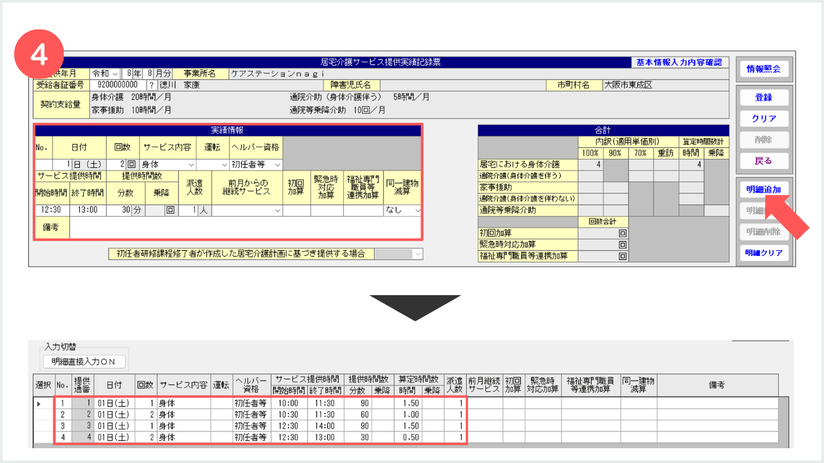Screen dimensions: 824x463
Task: Expand the 前月からの継続サービス dropdown
Action: 247,210
